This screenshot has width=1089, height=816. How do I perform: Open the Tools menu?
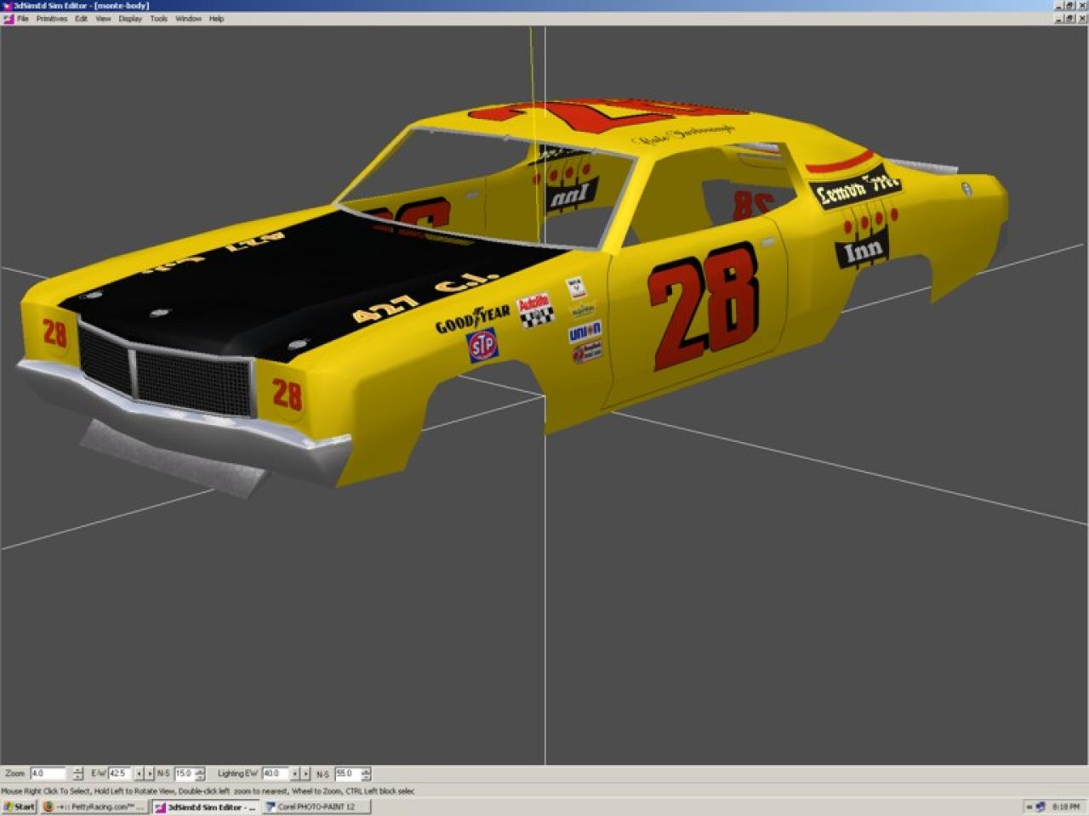(x=159, y=19)
